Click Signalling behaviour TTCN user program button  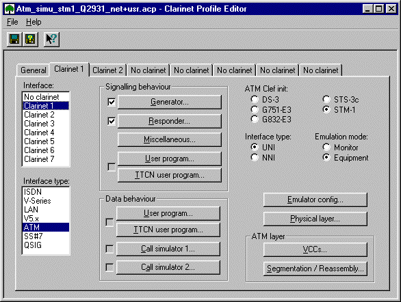pyautogui.click(x=170, y=175)
